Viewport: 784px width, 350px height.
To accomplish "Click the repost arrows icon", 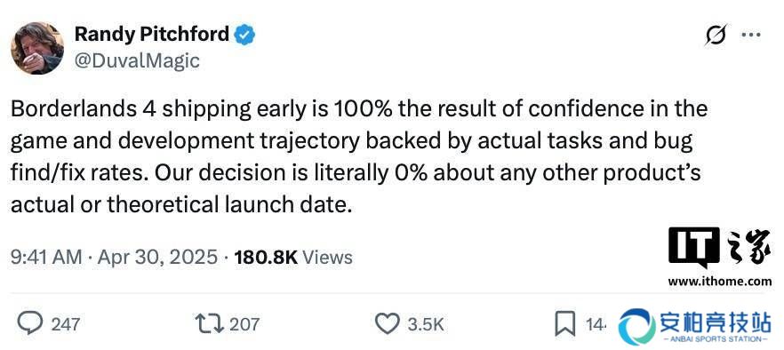I will click(210, 324).
